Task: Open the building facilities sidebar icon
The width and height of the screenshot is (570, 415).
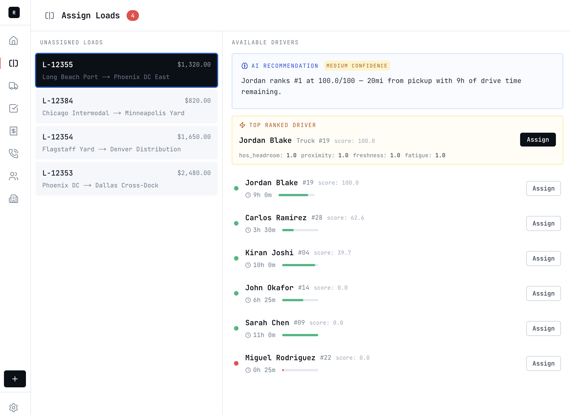Action: pyautogui.click(x=14, y=199)
